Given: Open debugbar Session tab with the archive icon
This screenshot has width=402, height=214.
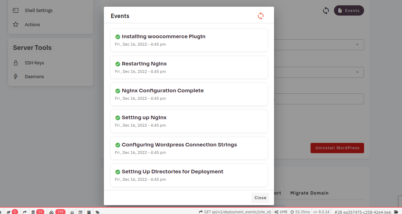Looking at the screenshot, I should 89,212.
